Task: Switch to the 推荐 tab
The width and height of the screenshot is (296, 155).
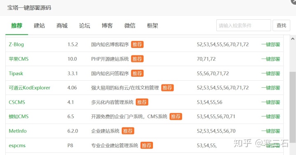Action: (16, 25)
